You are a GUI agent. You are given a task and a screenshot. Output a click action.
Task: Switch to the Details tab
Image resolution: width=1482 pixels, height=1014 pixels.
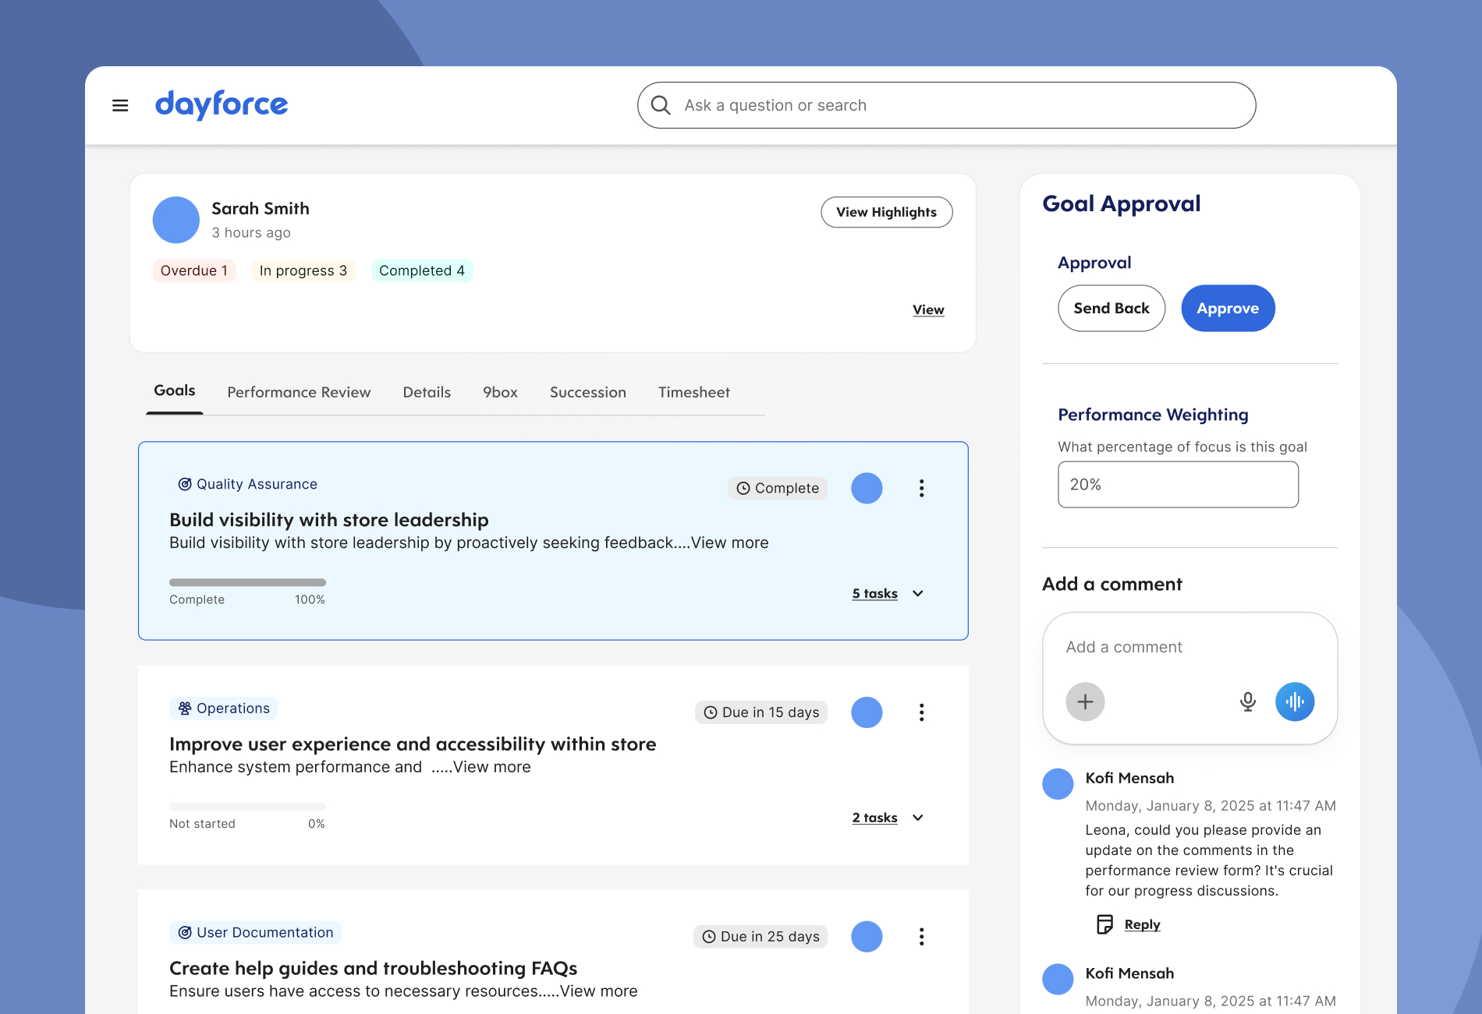pyautogui.click(x=427, y=392)
